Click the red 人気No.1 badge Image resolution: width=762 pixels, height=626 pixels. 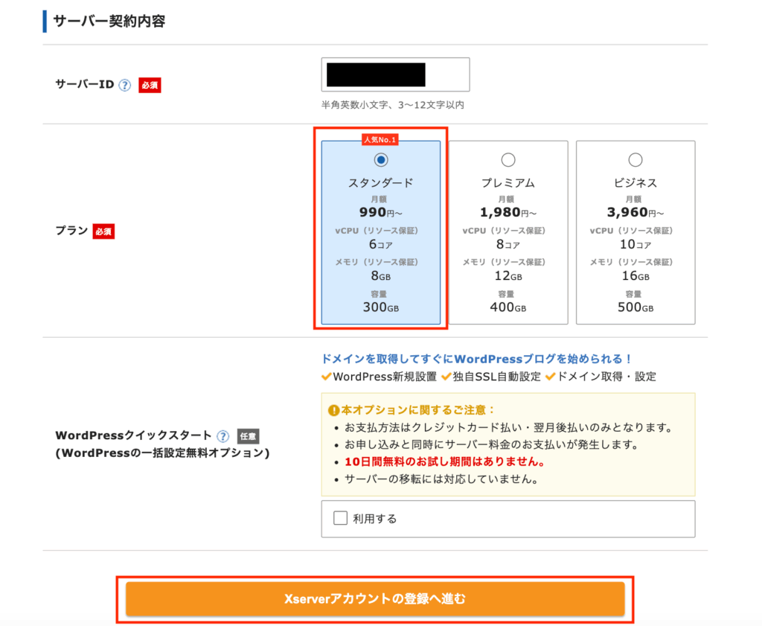point(380,139)
